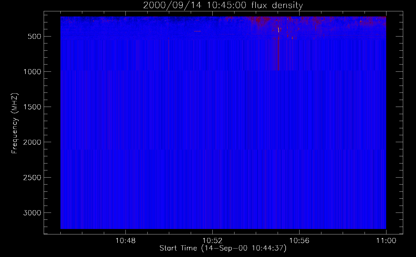Click the 500 frequency tick label
This screenshot has width=416, height=257.
(34, 36)
